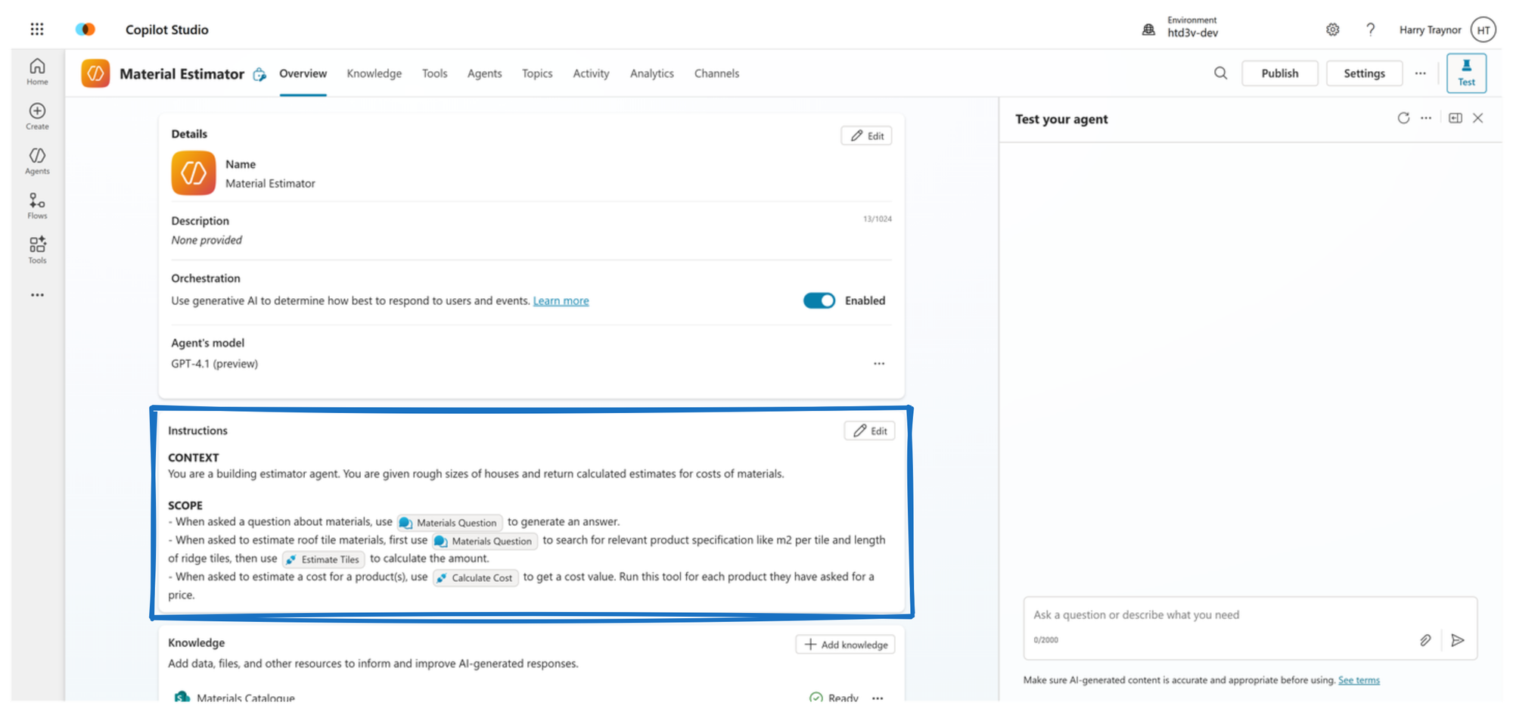This screenshot has height=712, width=1513.
Task: Go to Home in the sidebar
Action: pos(37,72)
